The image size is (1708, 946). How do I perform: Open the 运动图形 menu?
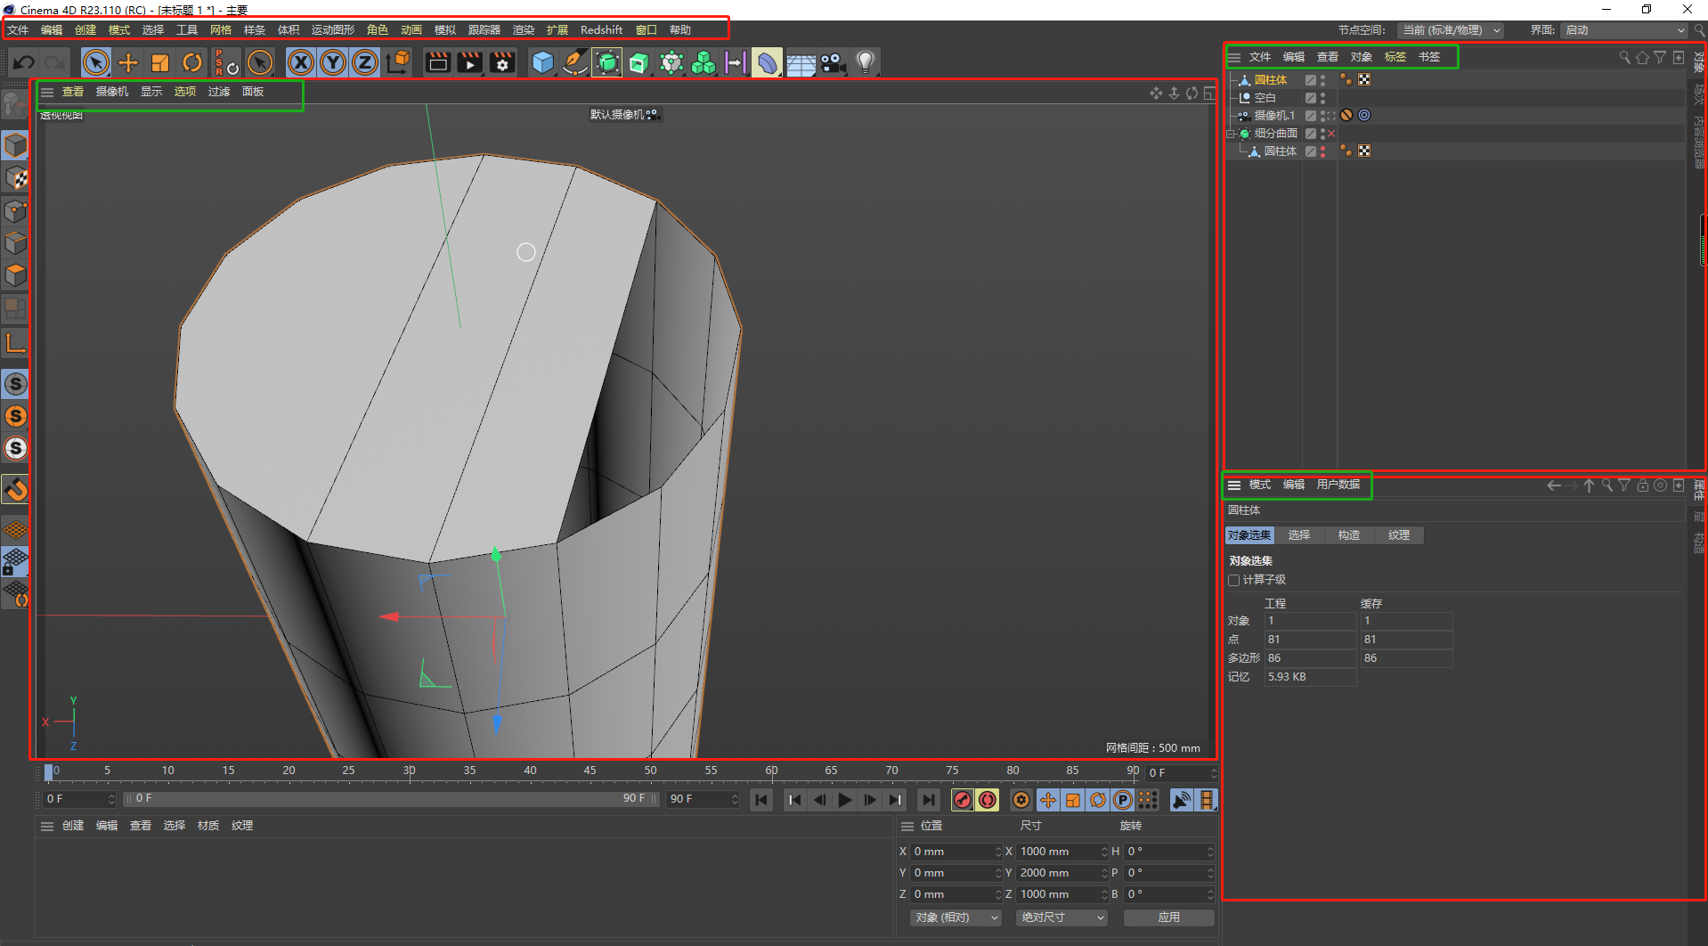coord(333,30)
